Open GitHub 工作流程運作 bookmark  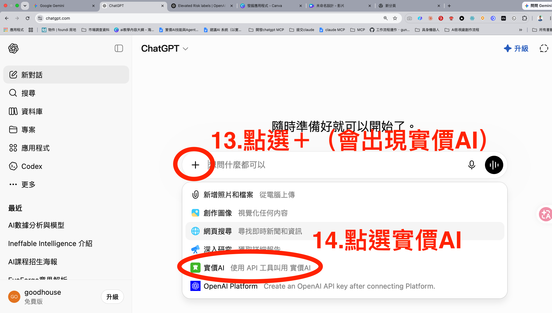tap(390, 30)
